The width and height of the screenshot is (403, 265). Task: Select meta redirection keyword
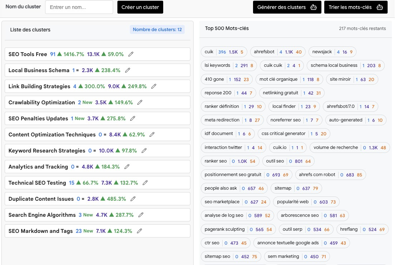click(x=232, y=120)
